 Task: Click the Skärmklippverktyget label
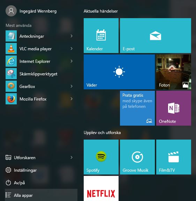pos(38,74)
